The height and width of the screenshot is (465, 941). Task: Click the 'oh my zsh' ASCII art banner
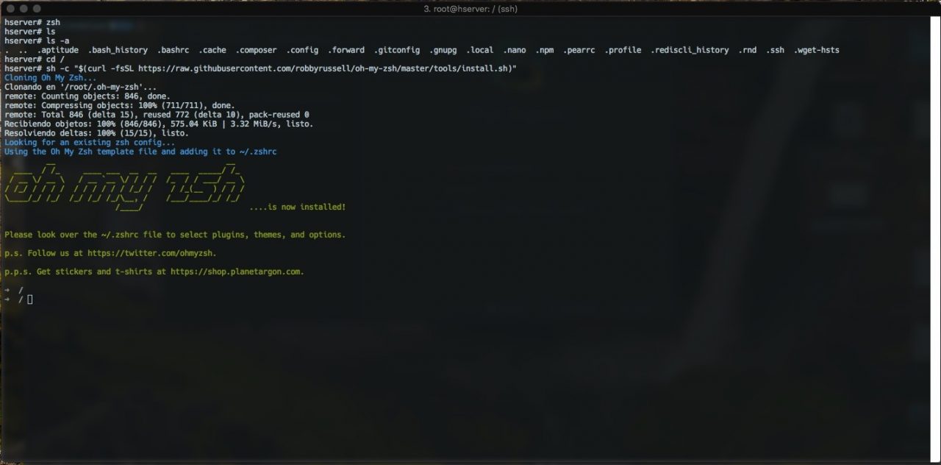coord(125,186)
